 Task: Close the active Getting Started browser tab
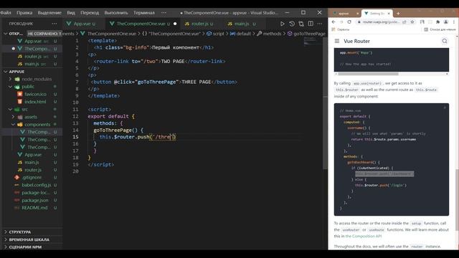pos(389,14)
